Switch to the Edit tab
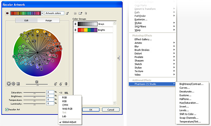This screenshot has height=126, width=211. coord(26,20)
